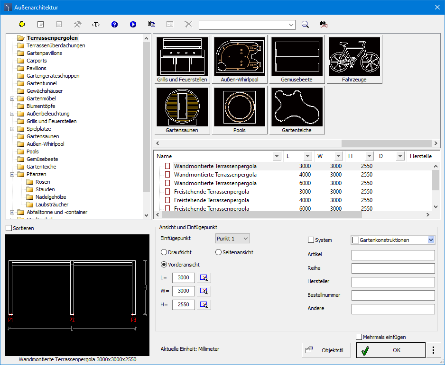Click the blue play arrow icon

tap(133, 24)
